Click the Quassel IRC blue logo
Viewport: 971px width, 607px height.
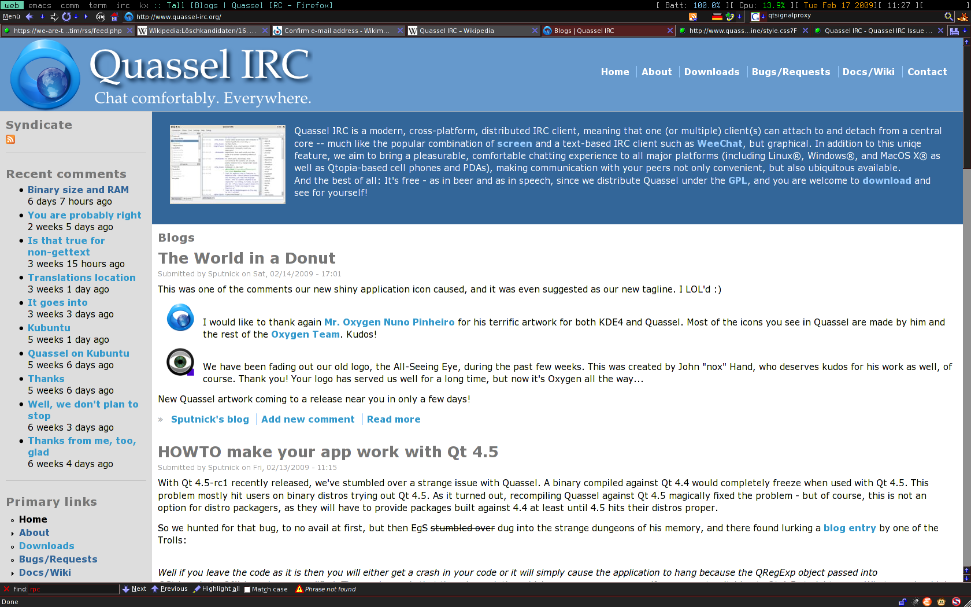(45, 75)
